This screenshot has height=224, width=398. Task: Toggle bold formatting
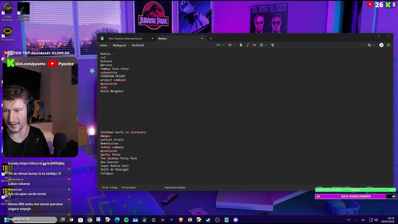[x=241, y=45]
